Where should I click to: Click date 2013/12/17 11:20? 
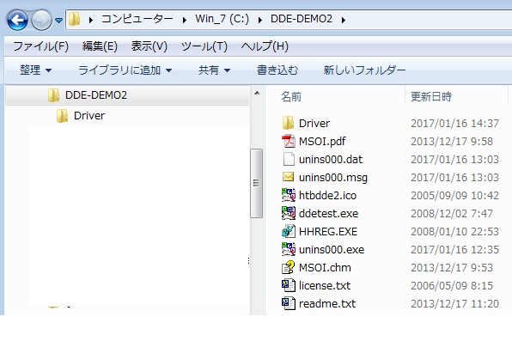click(454, 303)
